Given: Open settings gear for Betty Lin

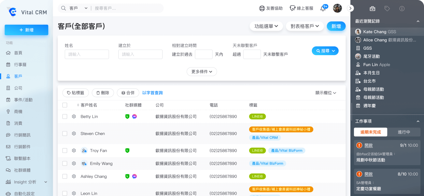Looking at the screenshot, I should tap(74, 116).
